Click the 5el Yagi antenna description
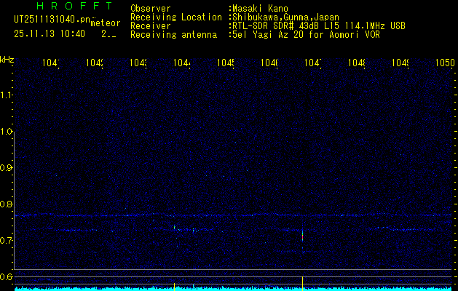The height and width of the screenshot is (291, 458). tap(306, 34)
